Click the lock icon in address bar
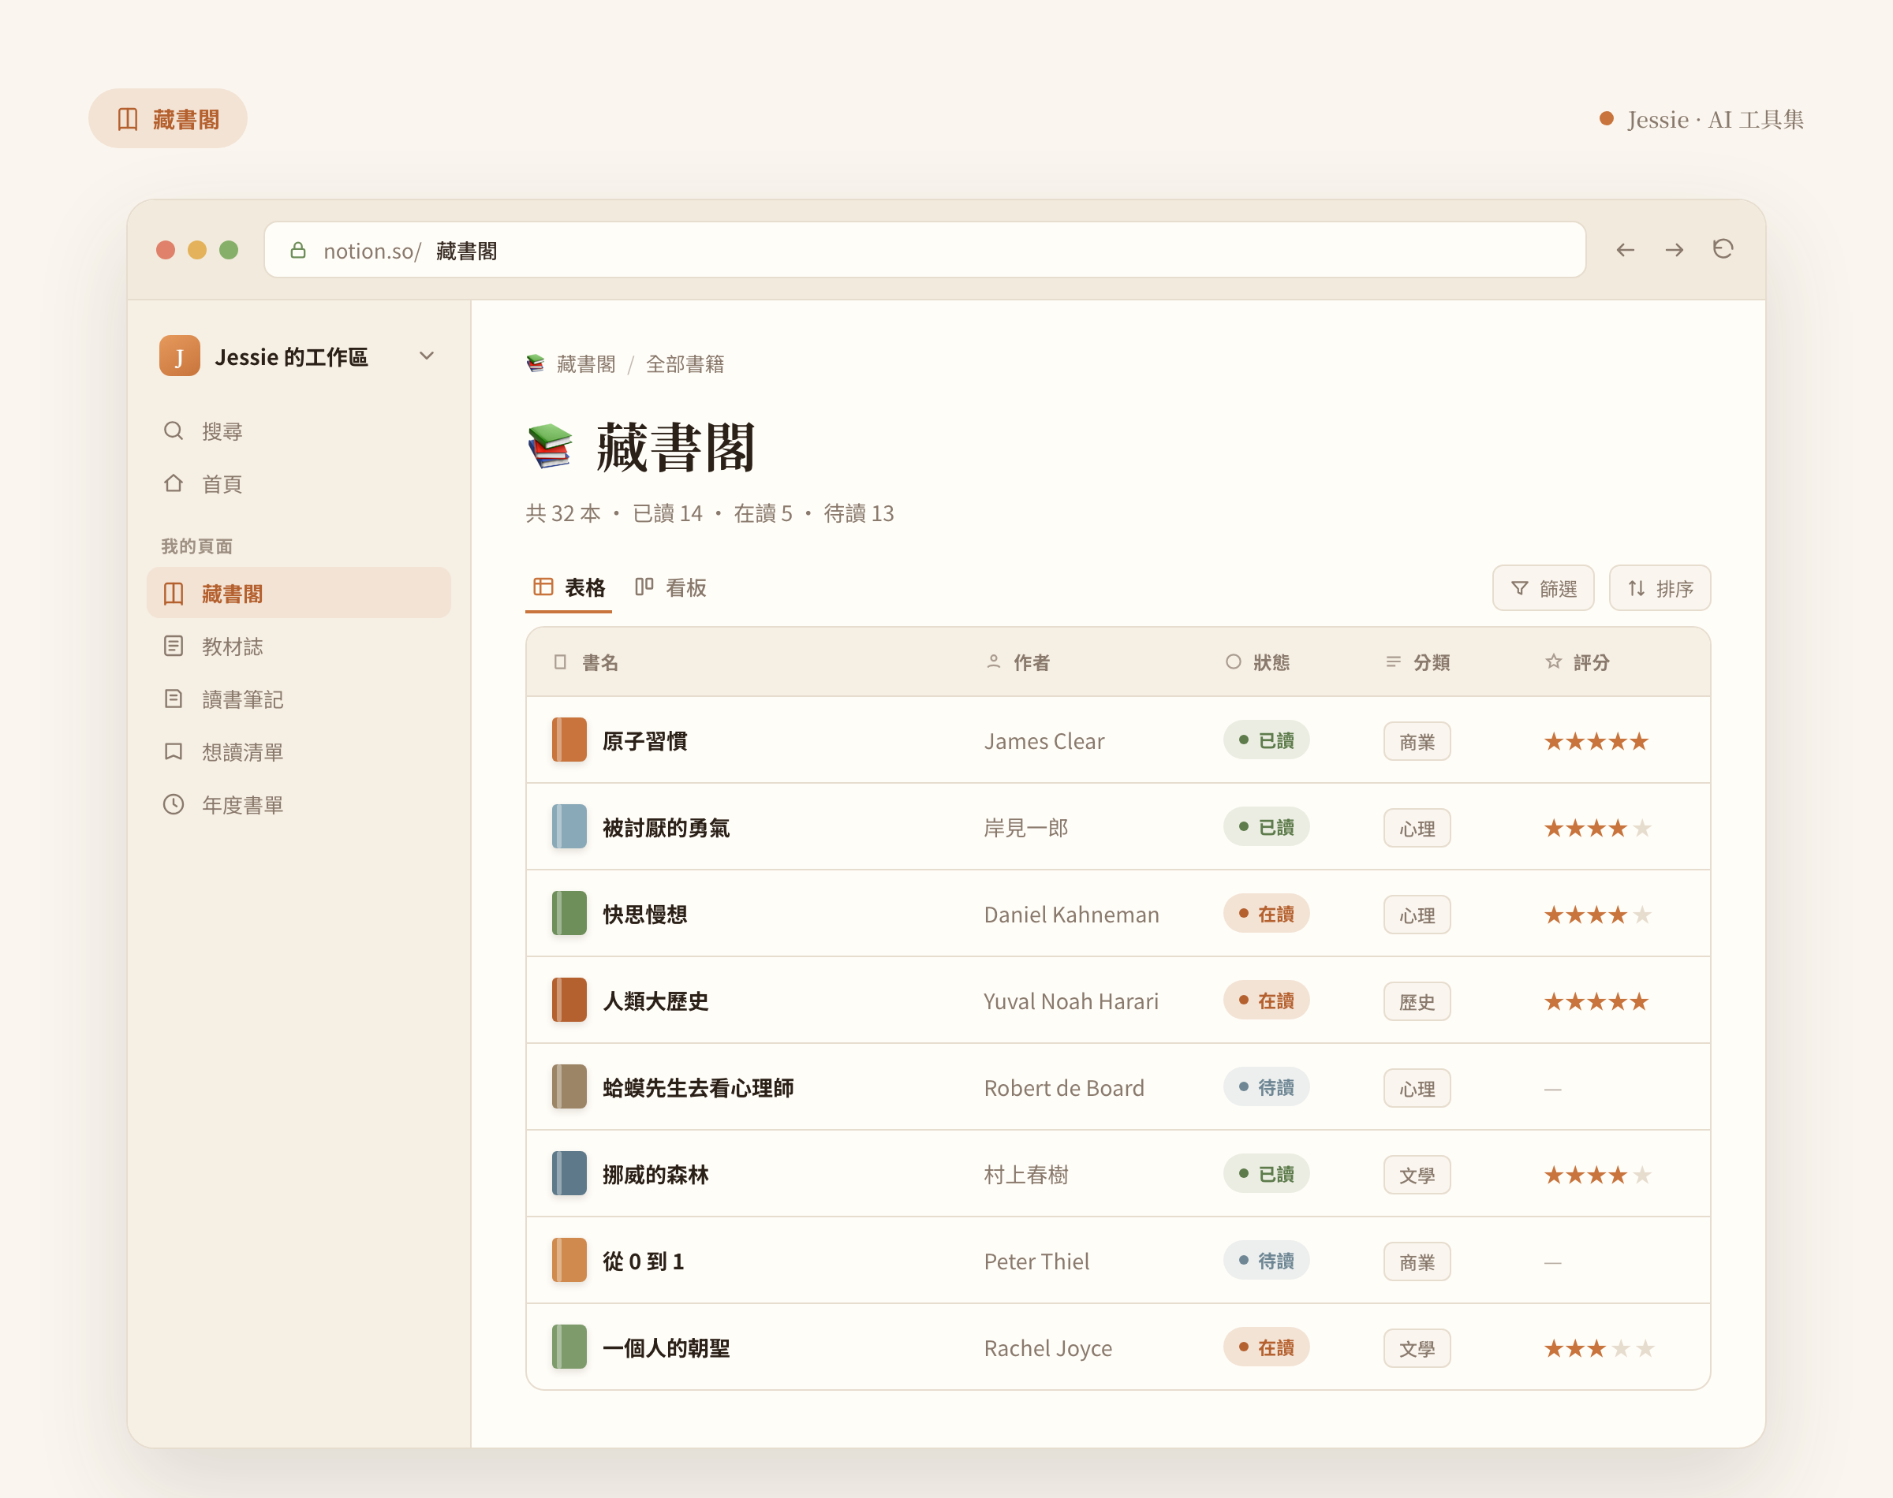Viewport: 1893px width, 1498px height. coord(298,250)
